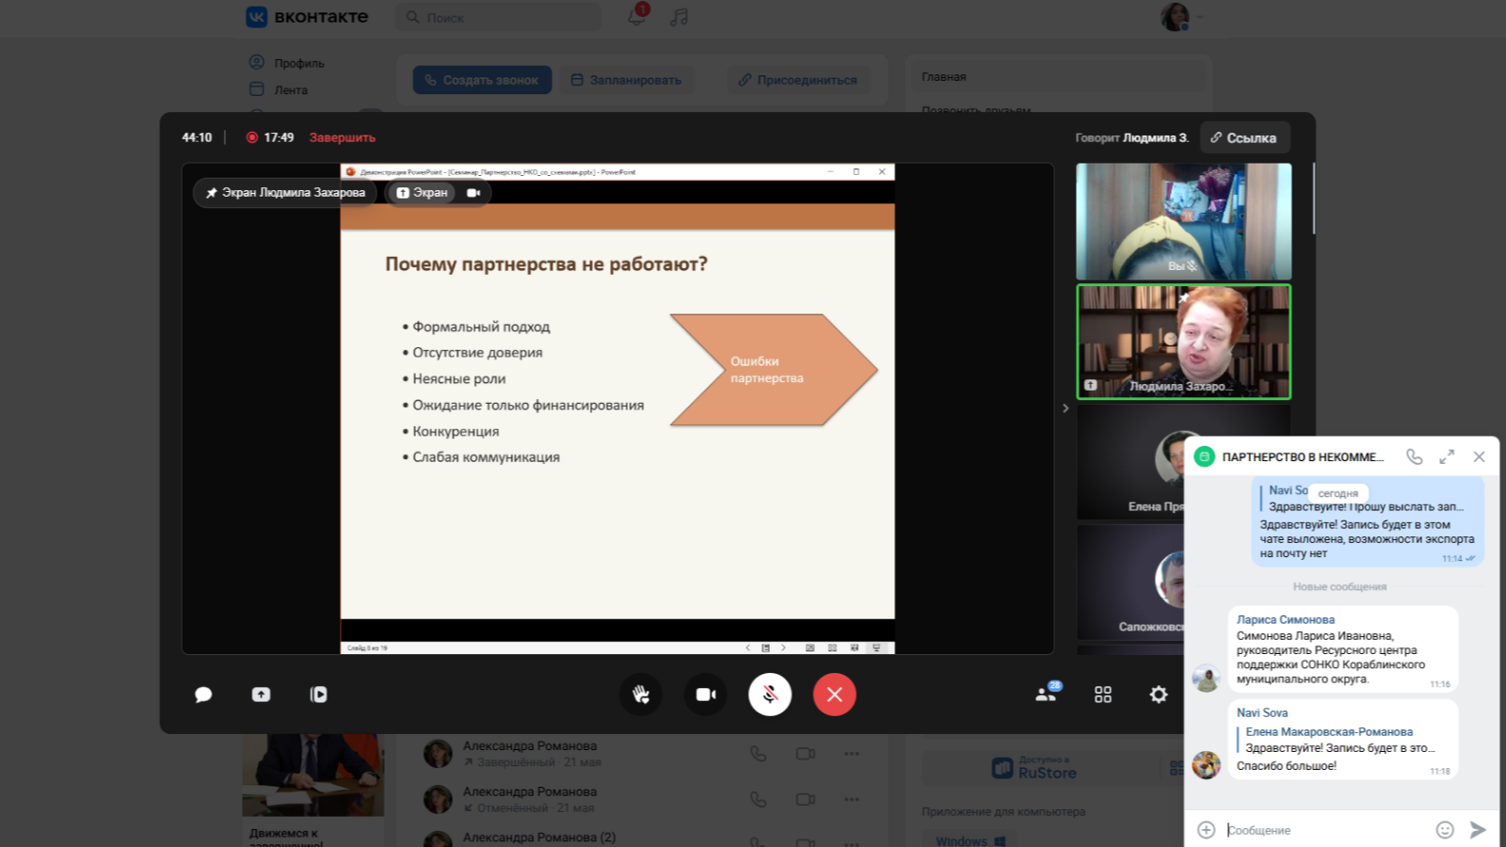Click Лариса Симонова avatar in chat
Viewport: 1506px width, 847px height.
[1207, 678]
